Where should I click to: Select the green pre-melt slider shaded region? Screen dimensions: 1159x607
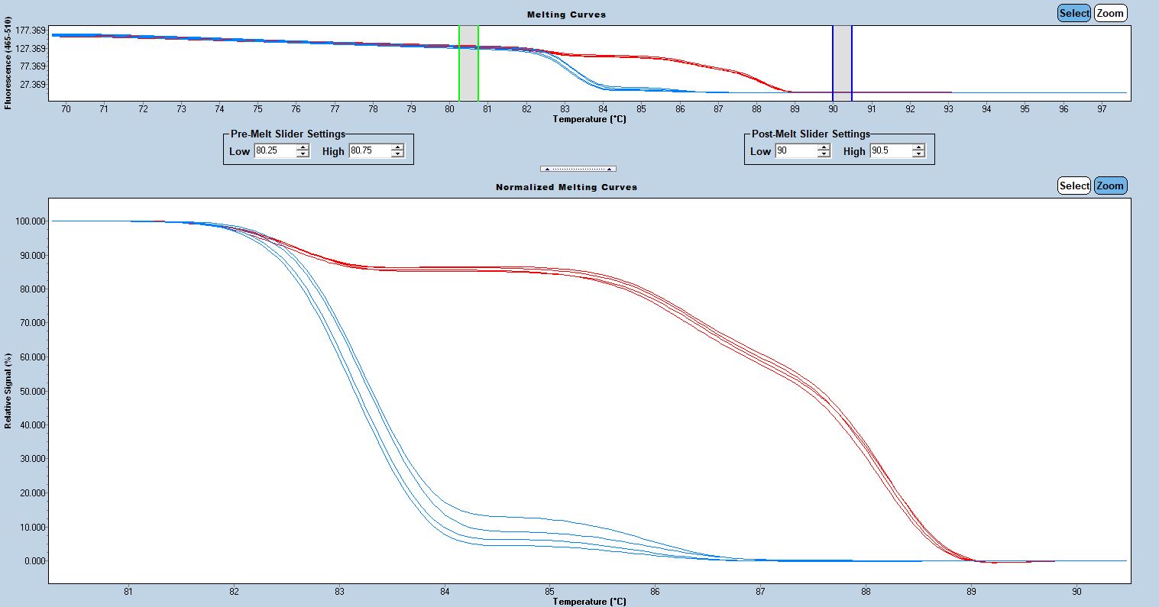click(468, 63)
